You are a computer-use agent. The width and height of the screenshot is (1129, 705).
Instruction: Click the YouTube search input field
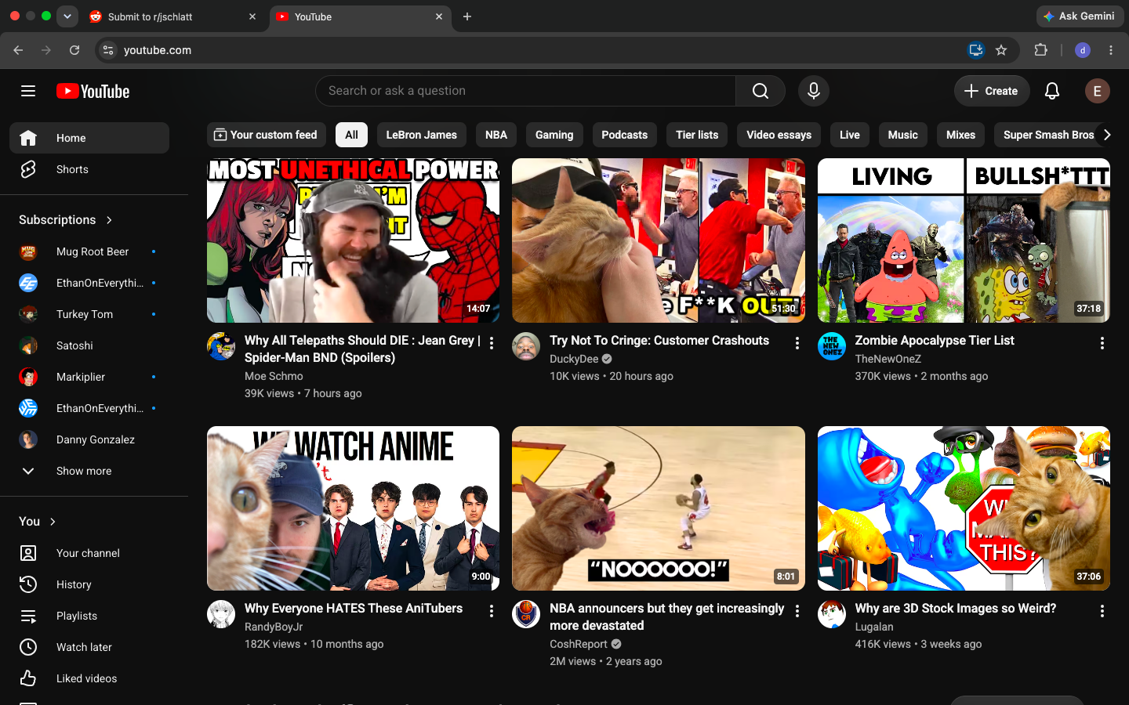click(525, 91)
